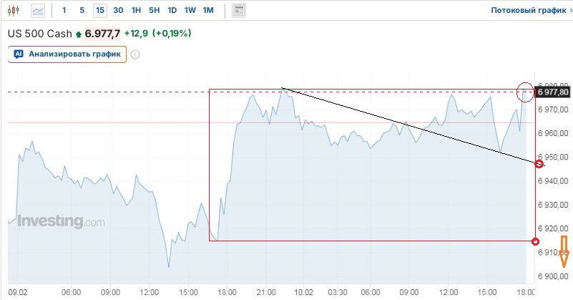Select the area chart type icon
The width and height of the screenshot is (573, 300).
[x=38, y=11]
